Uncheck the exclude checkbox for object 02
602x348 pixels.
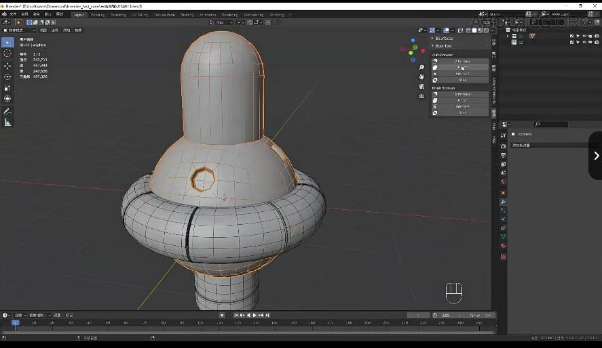[572, 42]
